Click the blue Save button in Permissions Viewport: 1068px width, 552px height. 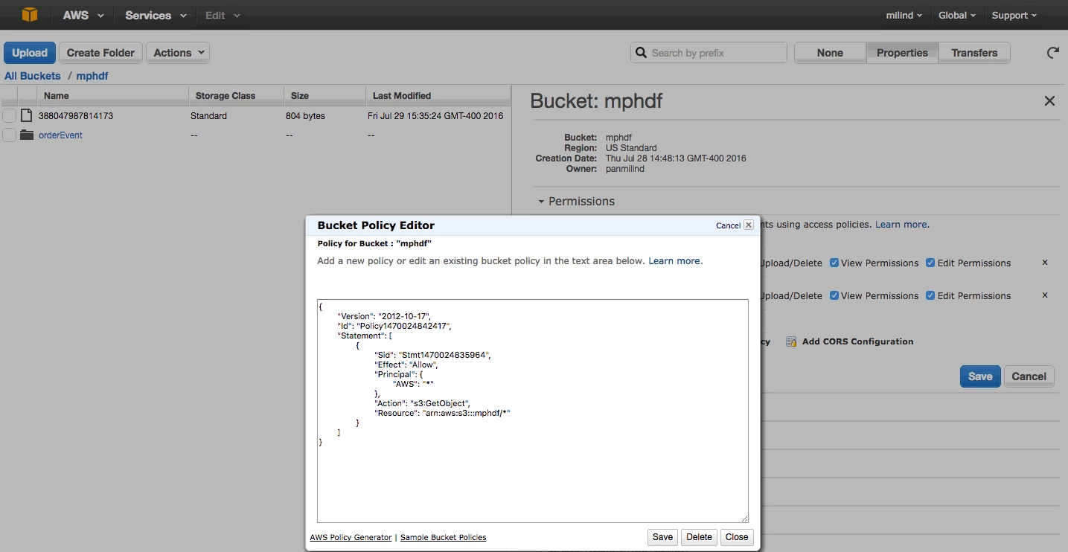click(980, 376)
